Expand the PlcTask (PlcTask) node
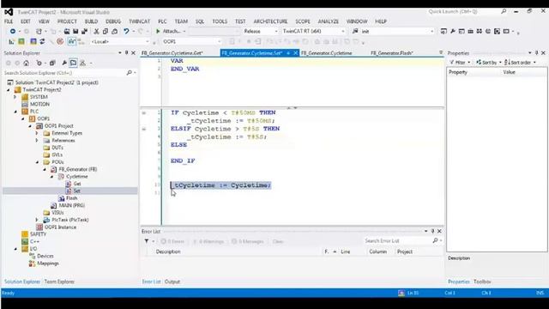The height and width of the screenshot is (309, 549). click(37, 220)
